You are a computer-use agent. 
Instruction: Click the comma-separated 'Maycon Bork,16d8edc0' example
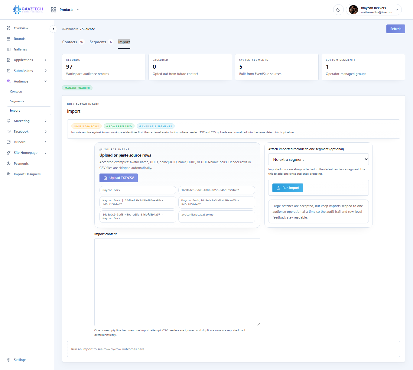point(216,202)
